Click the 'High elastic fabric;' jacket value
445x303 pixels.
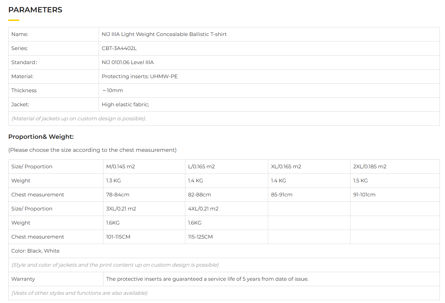tap(125, 105)
